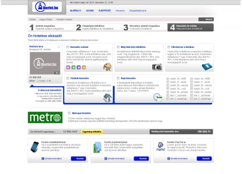The image size is (242, 174).
Task: Click pay button under bank card payment
Action: point(141,159)
